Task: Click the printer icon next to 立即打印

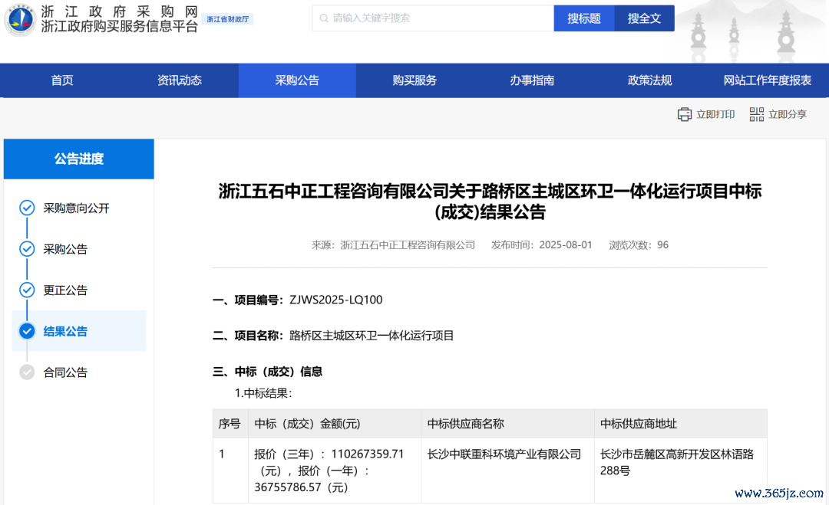Action: tap(684, 114)
